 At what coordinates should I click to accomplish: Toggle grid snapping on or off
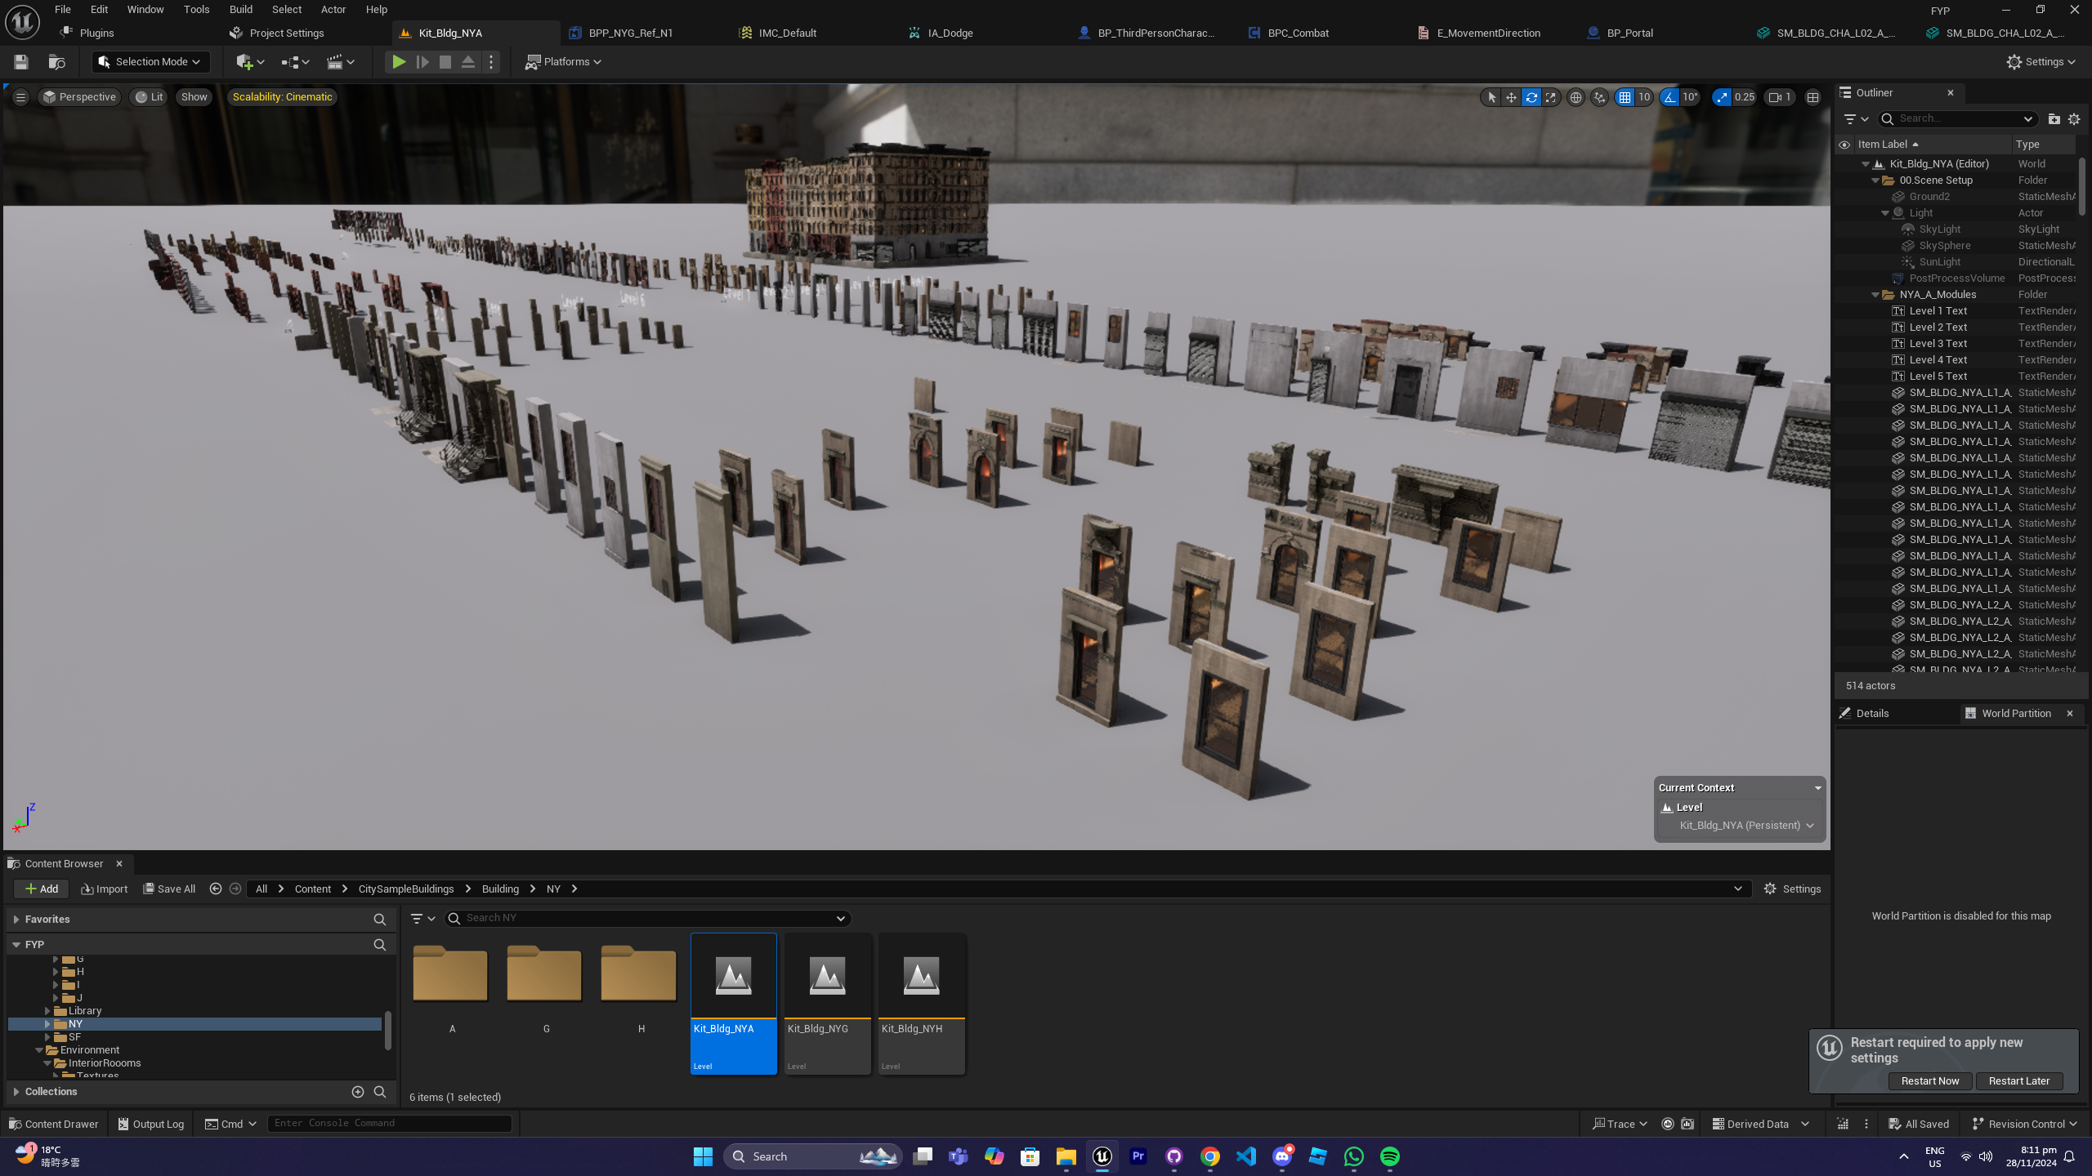coord(1625,97)
